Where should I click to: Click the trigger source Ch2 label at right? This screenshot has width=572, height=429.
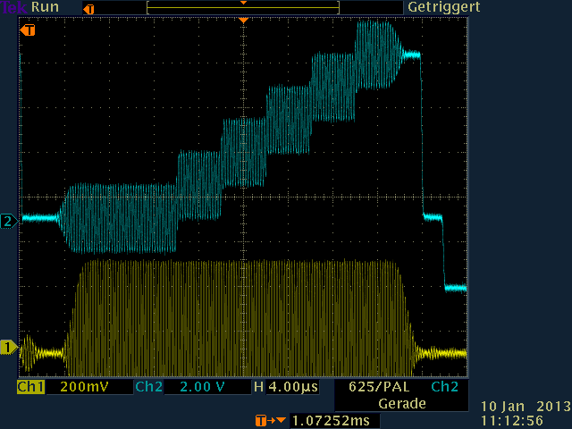coord(444,388)
